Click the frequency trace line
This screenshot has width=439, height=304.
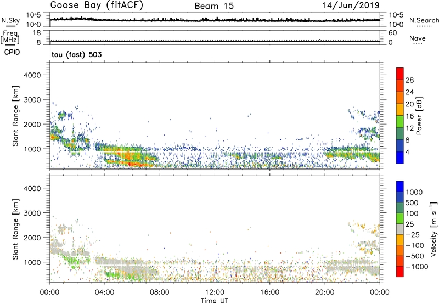[215, 41]
